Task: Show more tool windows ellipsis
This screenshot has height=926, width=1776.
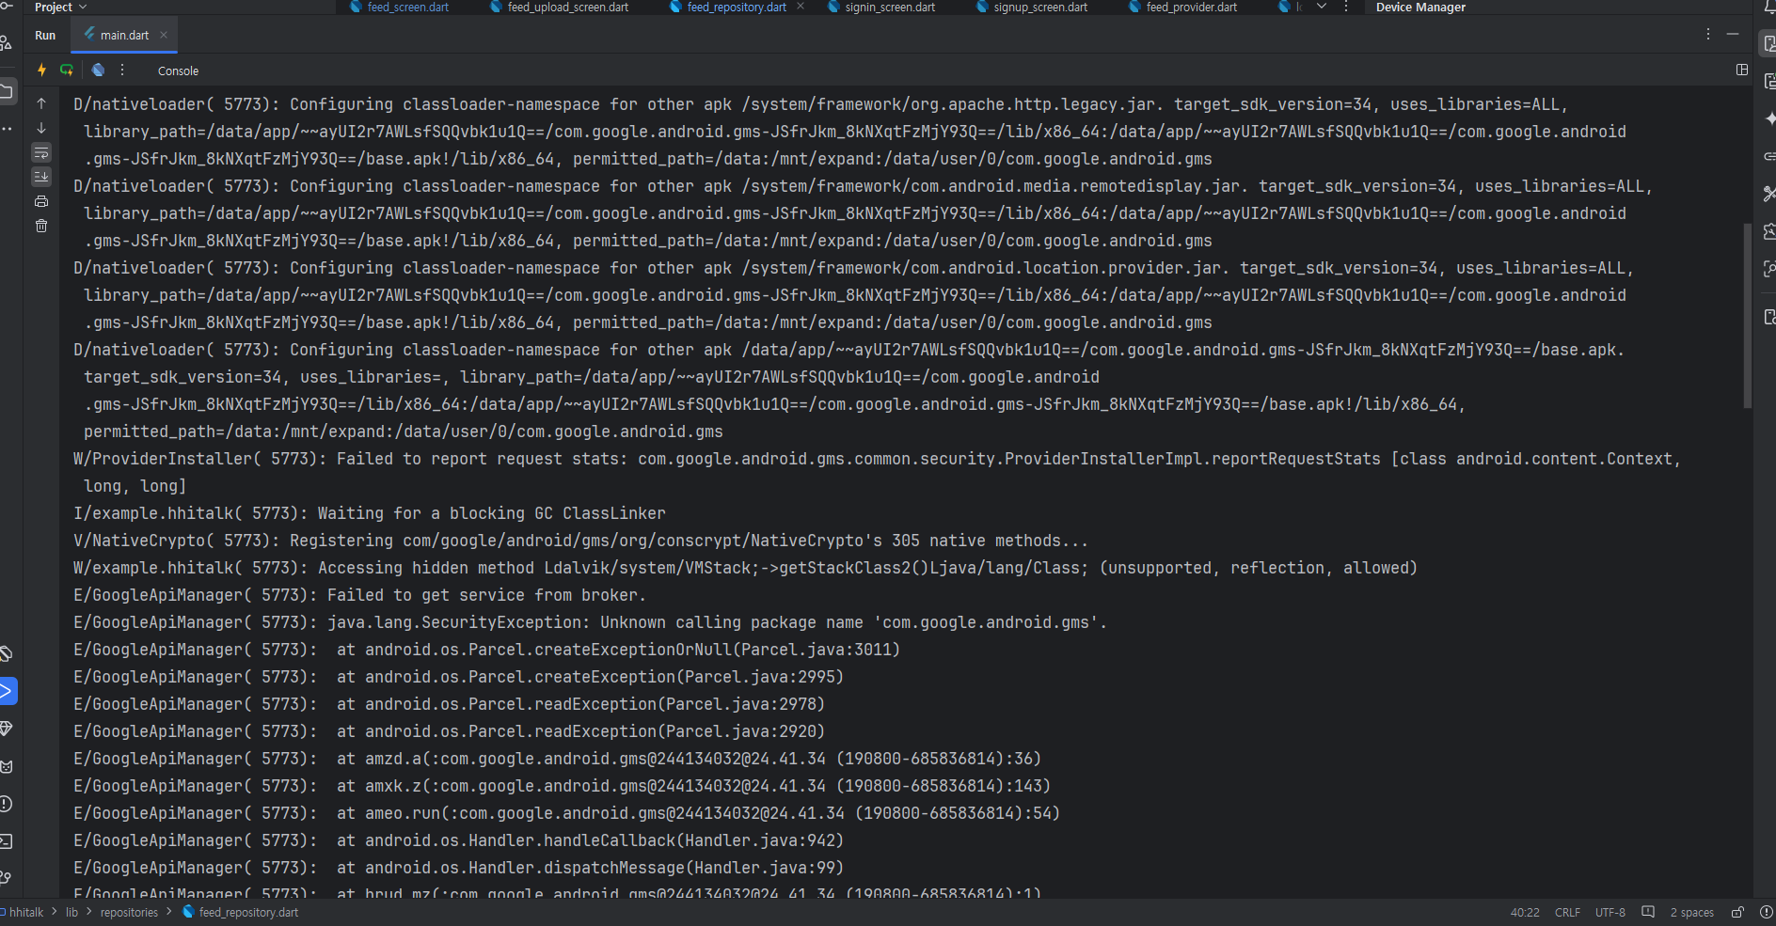Action: [7, 129]
